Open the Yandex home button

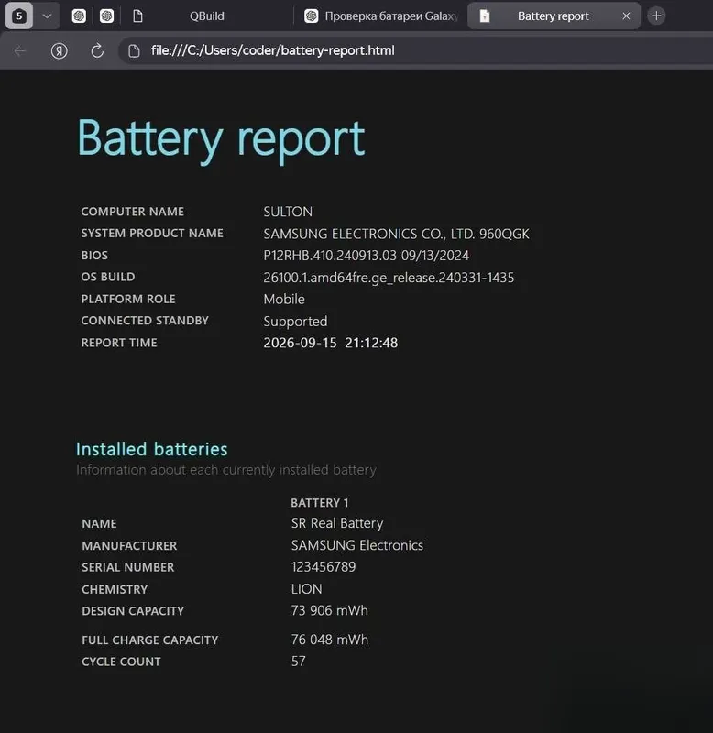(x=59, y=50)
